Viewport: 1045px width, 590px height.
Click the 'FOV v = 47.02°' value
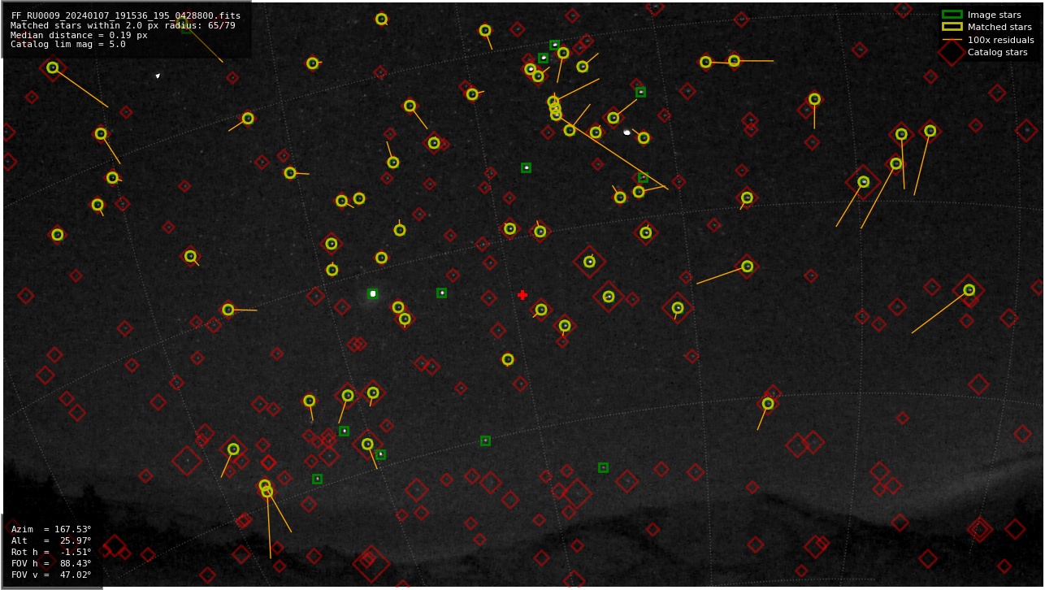click(51, 575)
